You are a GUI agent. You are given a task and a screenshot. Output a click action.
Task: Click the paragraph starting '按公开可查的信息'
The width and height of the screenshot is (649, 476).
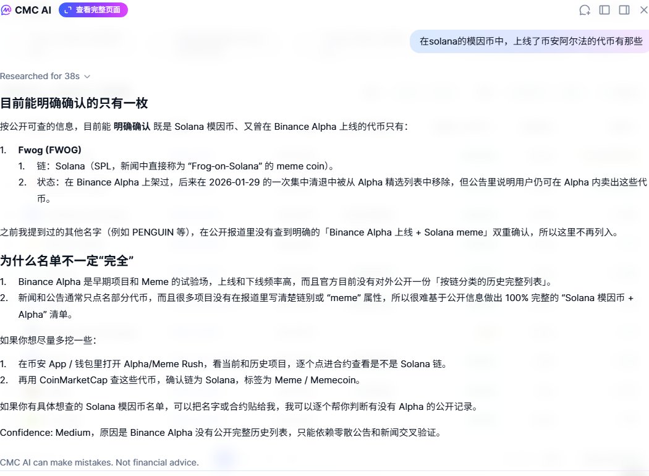pos(204,127)
